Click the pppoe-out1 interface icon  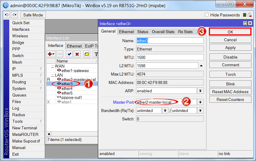(59, 97)
